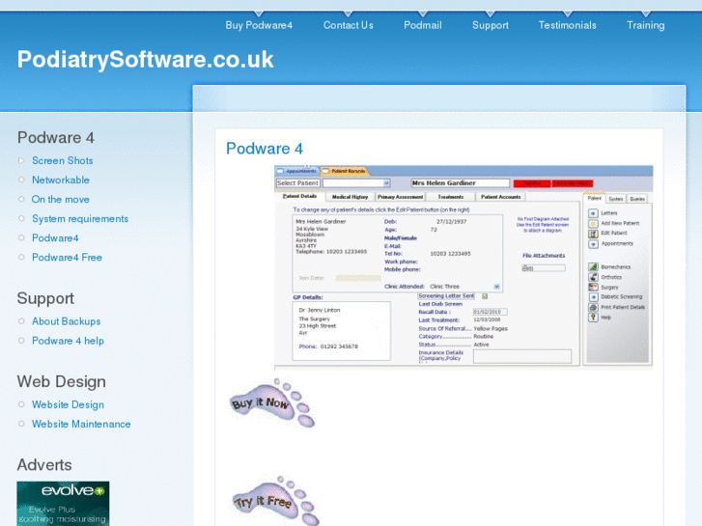Screen dimensions: 702x526
Task: Visit the Website Design link
Action: tap(68, 404)
